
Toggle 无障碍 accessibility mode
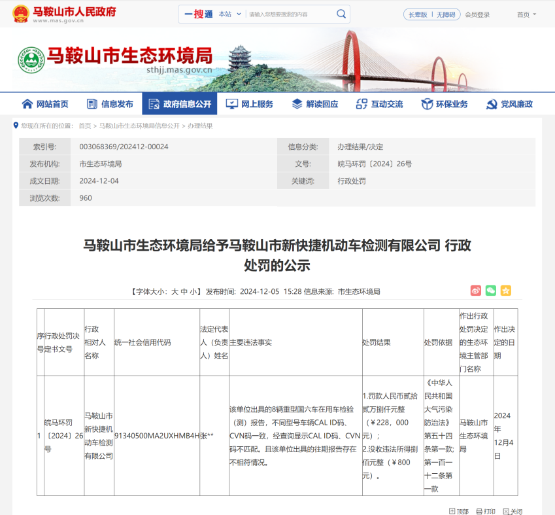446,14
